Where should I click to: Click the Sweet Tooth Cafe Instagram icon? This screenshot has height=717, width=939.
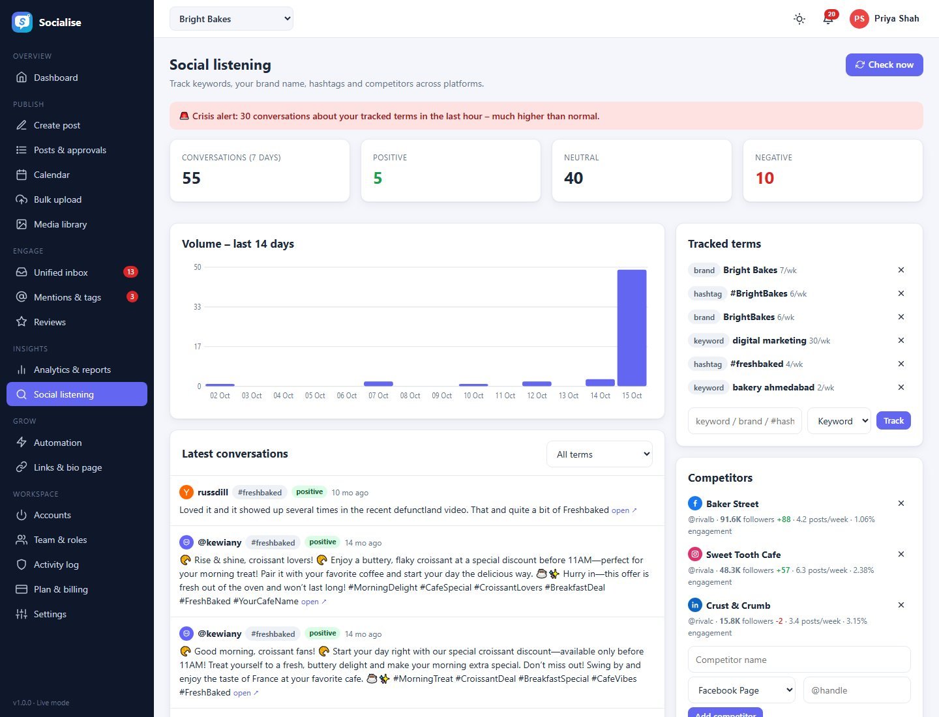tap(695, 554)
